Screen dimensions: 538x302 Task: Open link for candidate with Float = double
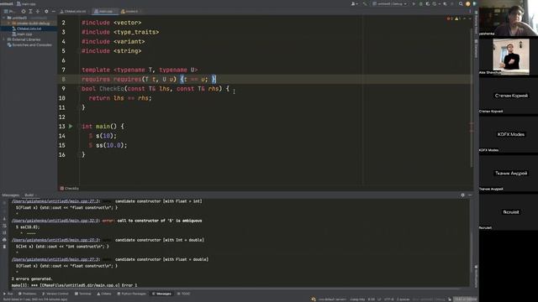tap(55, 259)
